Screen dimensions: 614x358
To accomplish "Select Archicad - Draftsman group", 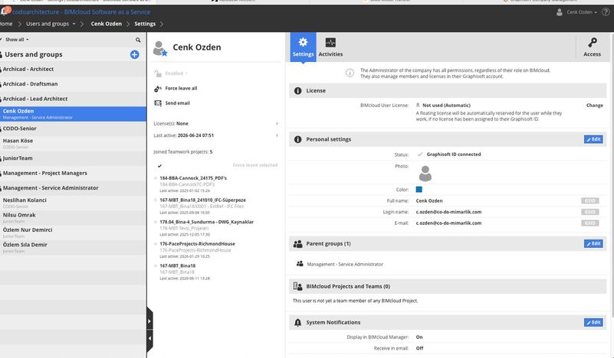I will coord(73,84).
